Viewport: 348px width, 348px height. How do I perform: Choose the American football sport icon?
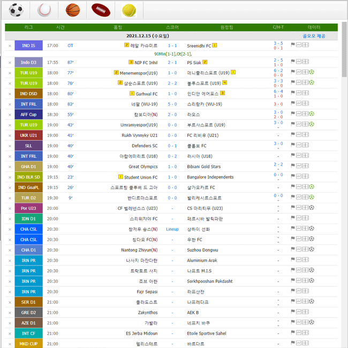coord(100,10)
